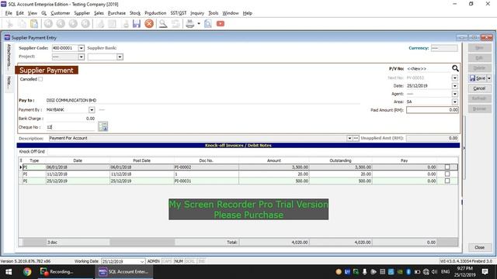Screen dimensions: 497x279
Task: Open the Project dropdown
Action: [81, 57]
